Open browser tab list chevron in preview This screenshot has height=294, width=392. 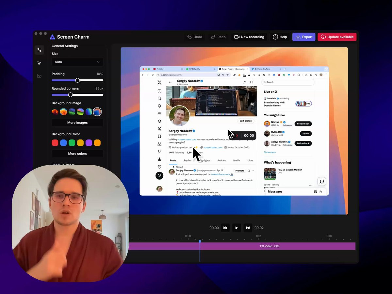click(x=326, y=69)
